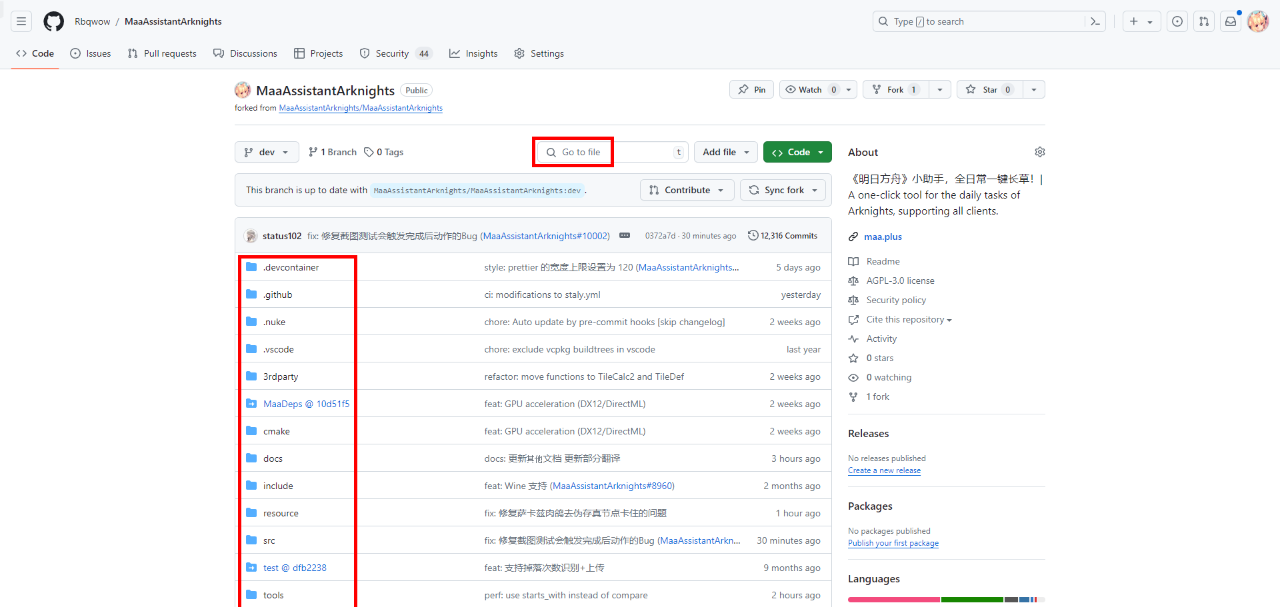Open the issues icon in header
Screen dimensions: 1280x607
[1177, 21]
